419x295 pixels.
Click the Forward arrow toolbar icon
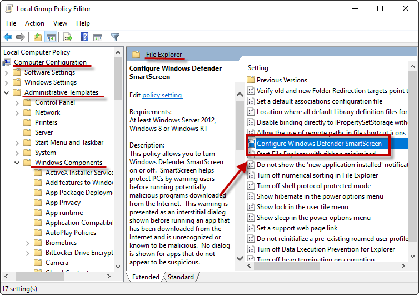tap(21, 37)
